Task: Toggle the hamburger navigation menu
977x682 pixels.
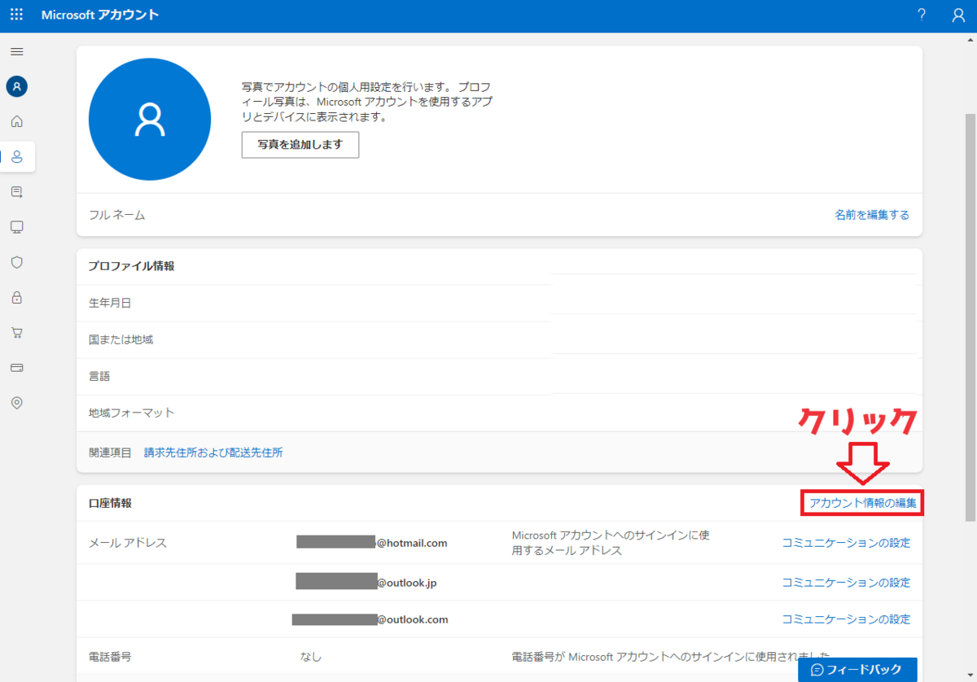Action: coord(16,51)
